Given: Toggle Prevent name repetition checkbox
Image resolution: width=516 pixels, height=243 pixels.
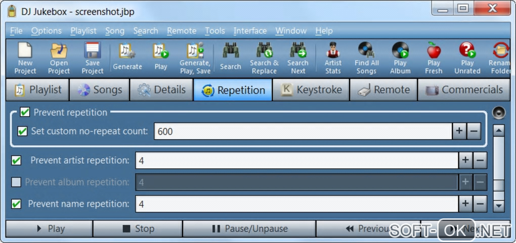Looking at the screenshot, I should (x=16, y=204).
